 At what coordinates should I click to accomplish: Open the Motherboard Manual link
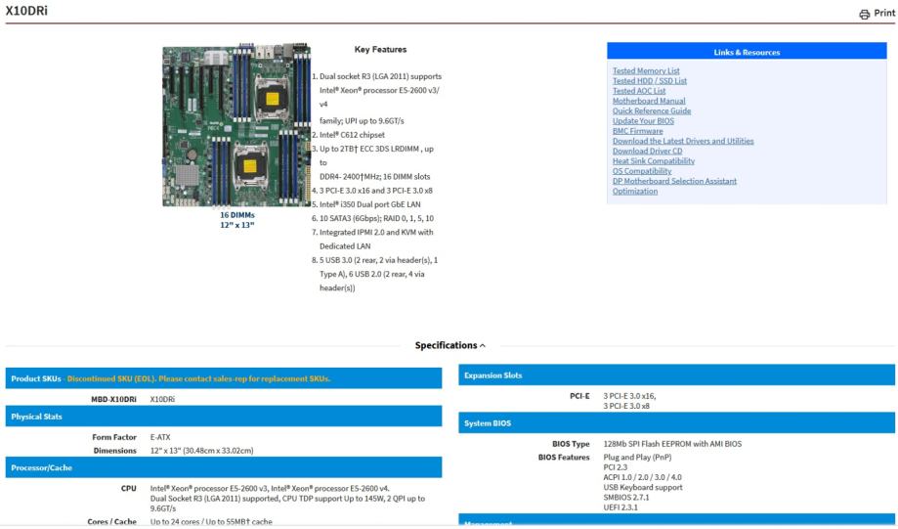click(649, 101)
